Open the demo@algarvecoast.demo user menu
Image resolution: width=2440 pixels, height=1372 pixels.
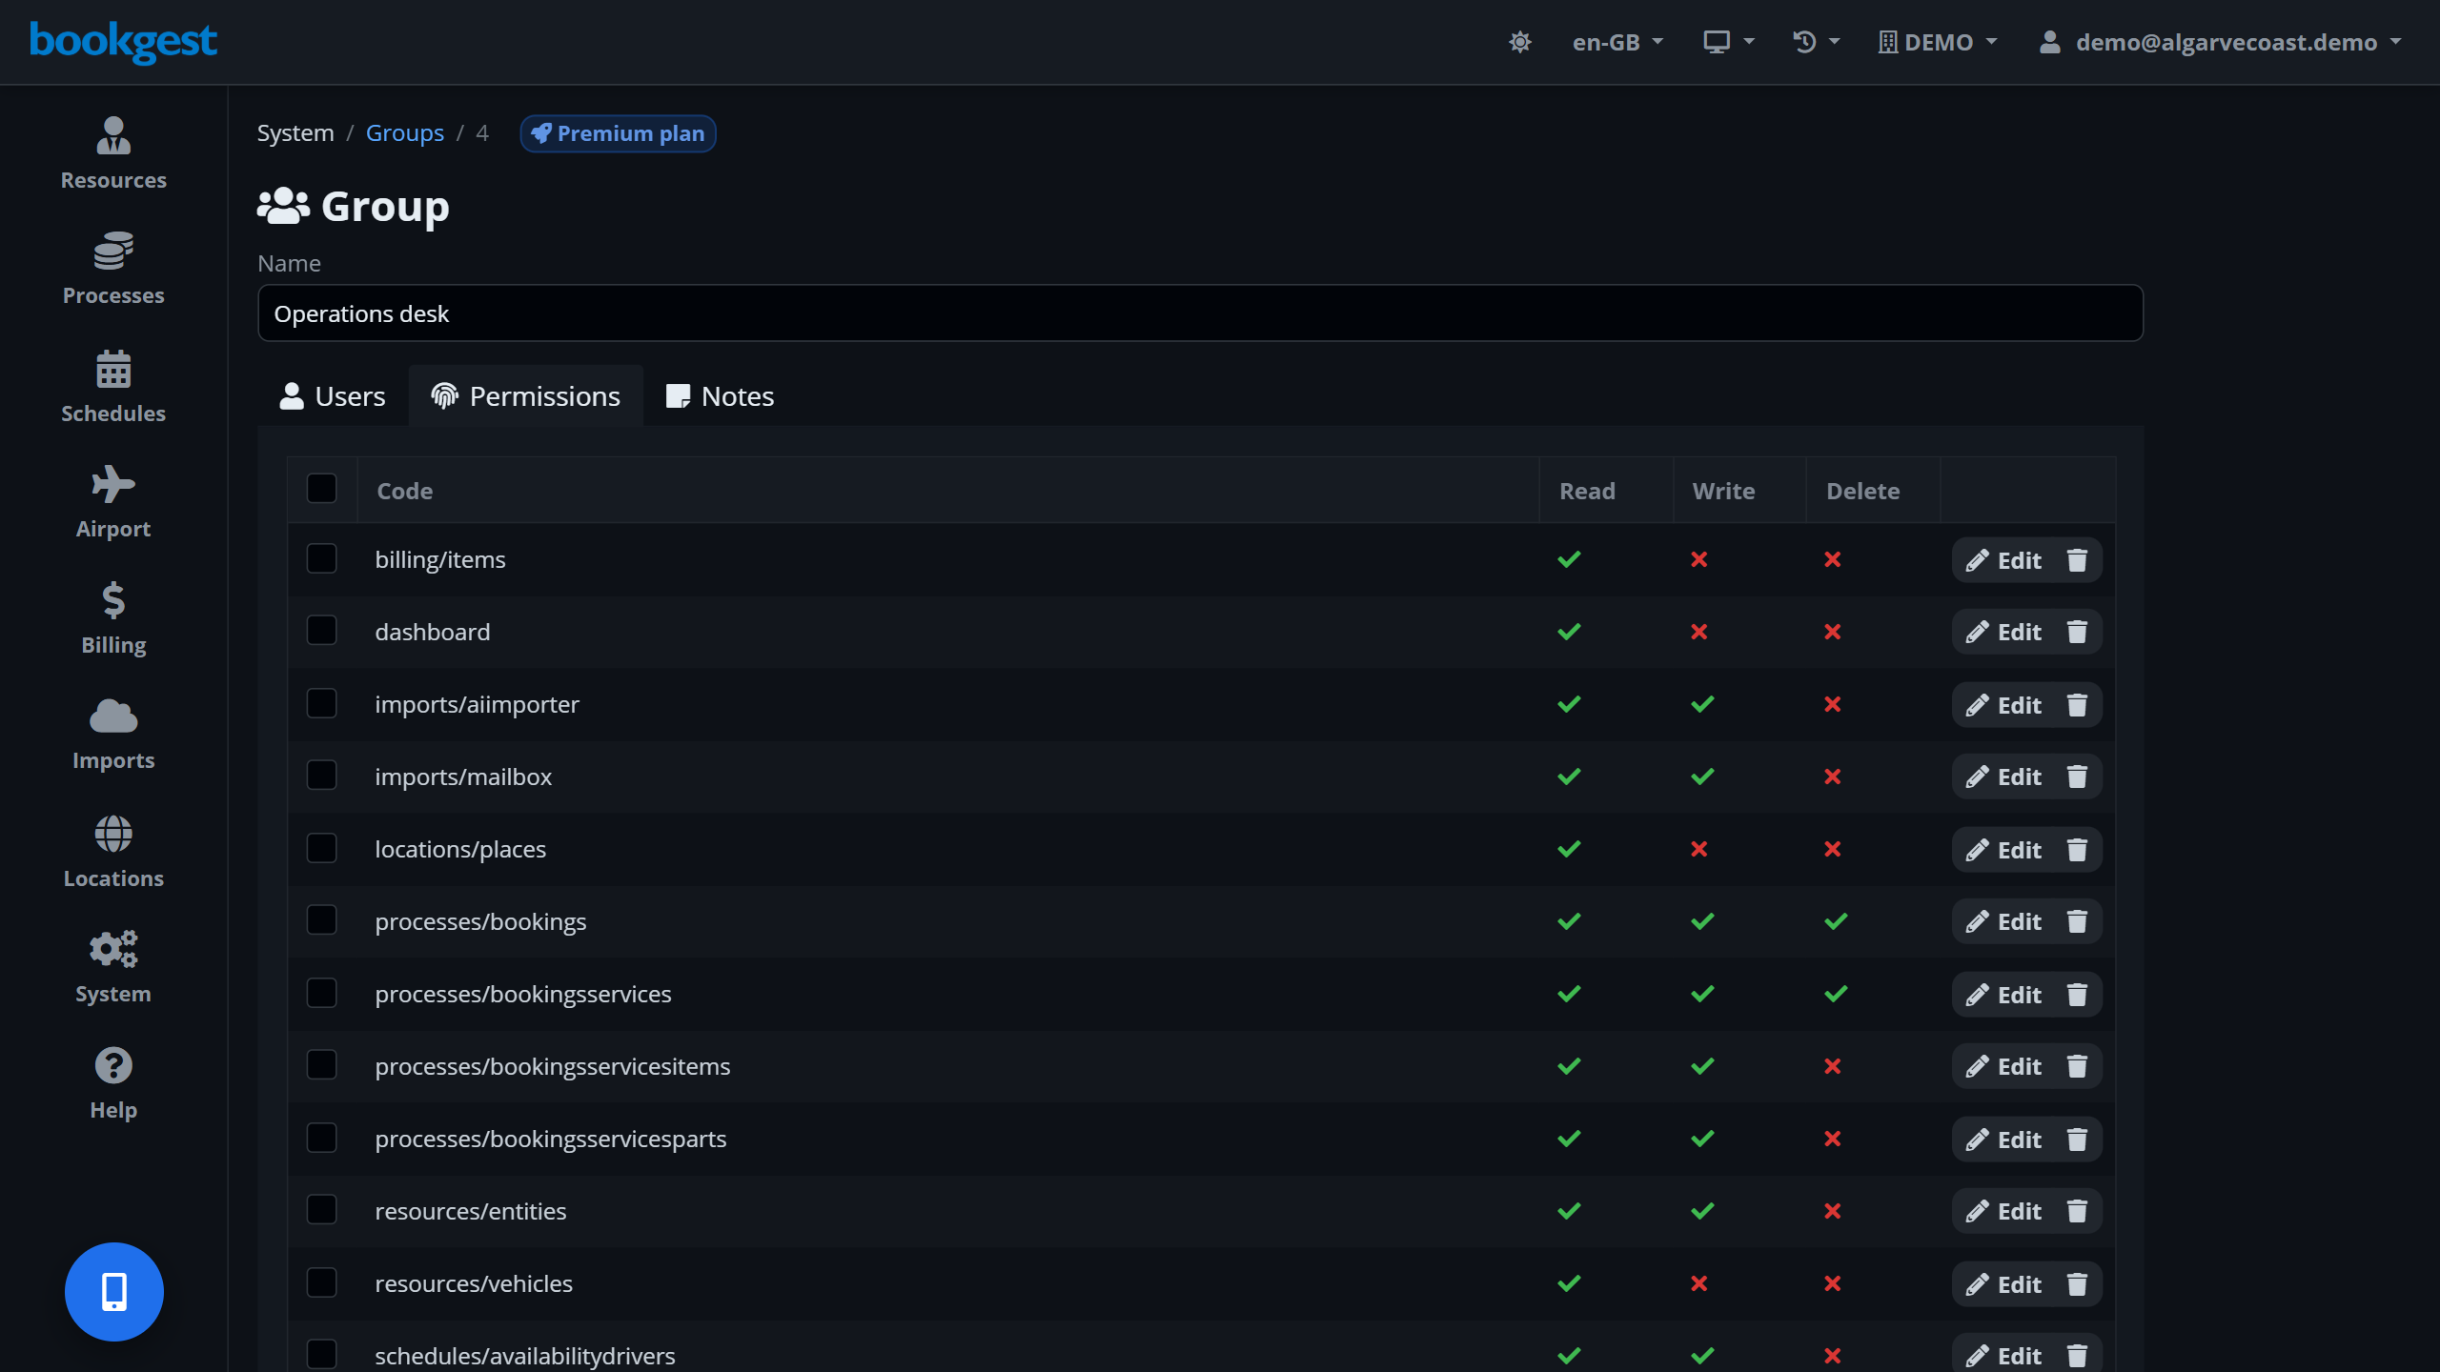(x=2220, y=42)
